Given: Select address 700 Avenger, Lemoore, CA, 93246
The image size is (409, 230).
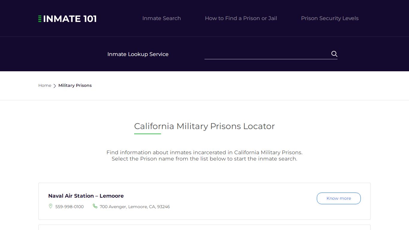Looking at the screenshot, I should (x=135, y=207).
